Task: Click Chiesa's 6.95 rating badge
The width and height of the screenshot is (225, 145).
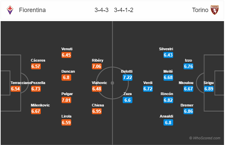Action: pos(97,111)
